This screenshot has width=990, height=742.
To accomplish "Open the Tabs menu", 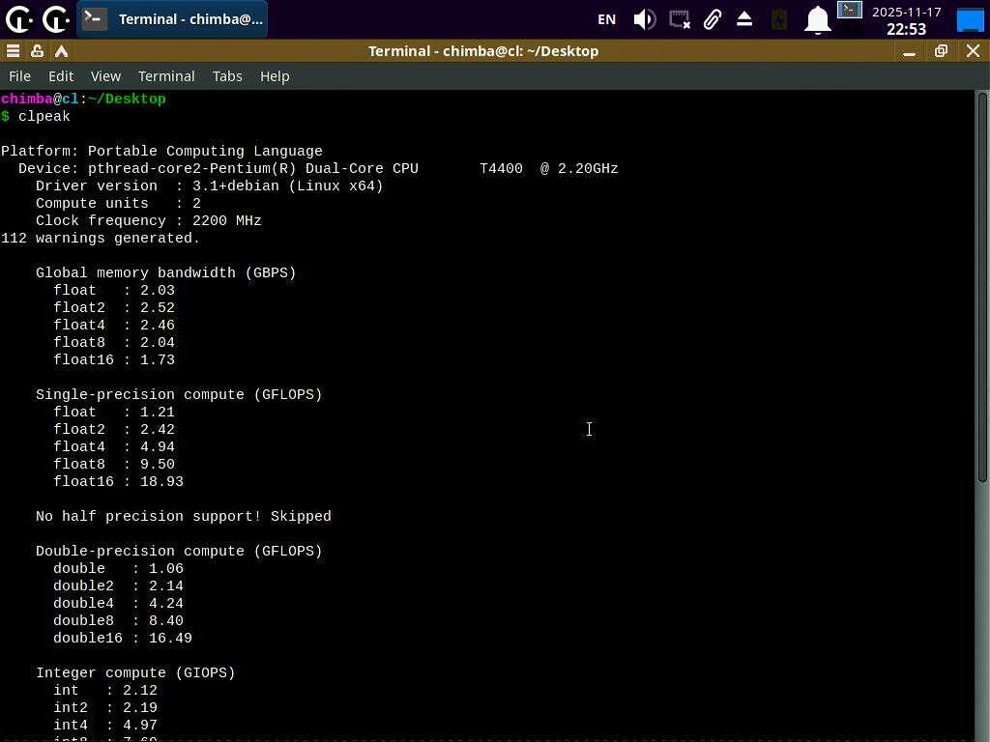I will pos(227,76).
